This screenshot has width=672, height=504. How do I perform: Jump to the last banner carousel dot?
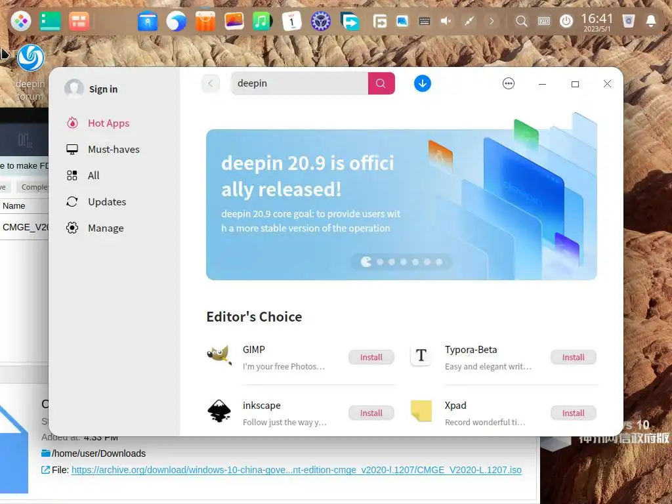point(439,262)
